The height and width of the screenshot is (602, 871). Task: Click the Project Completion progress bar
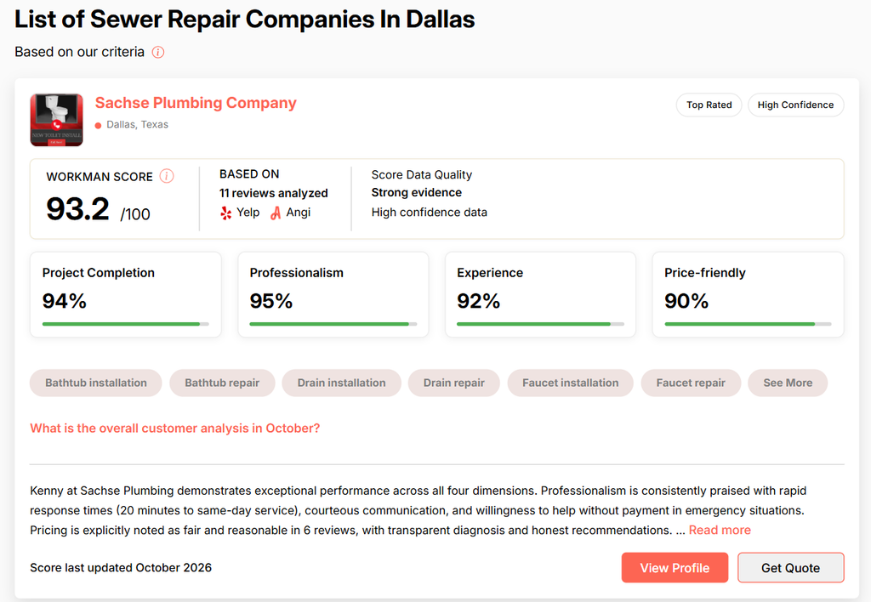point(126,324)
